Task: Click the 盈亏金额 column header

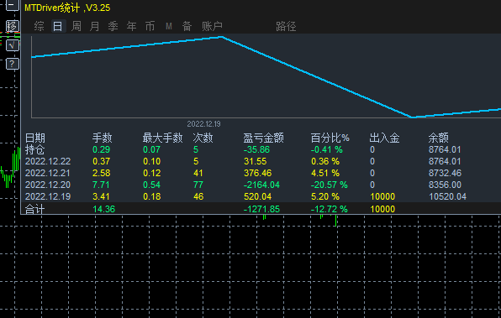Action: coord(264,138)
